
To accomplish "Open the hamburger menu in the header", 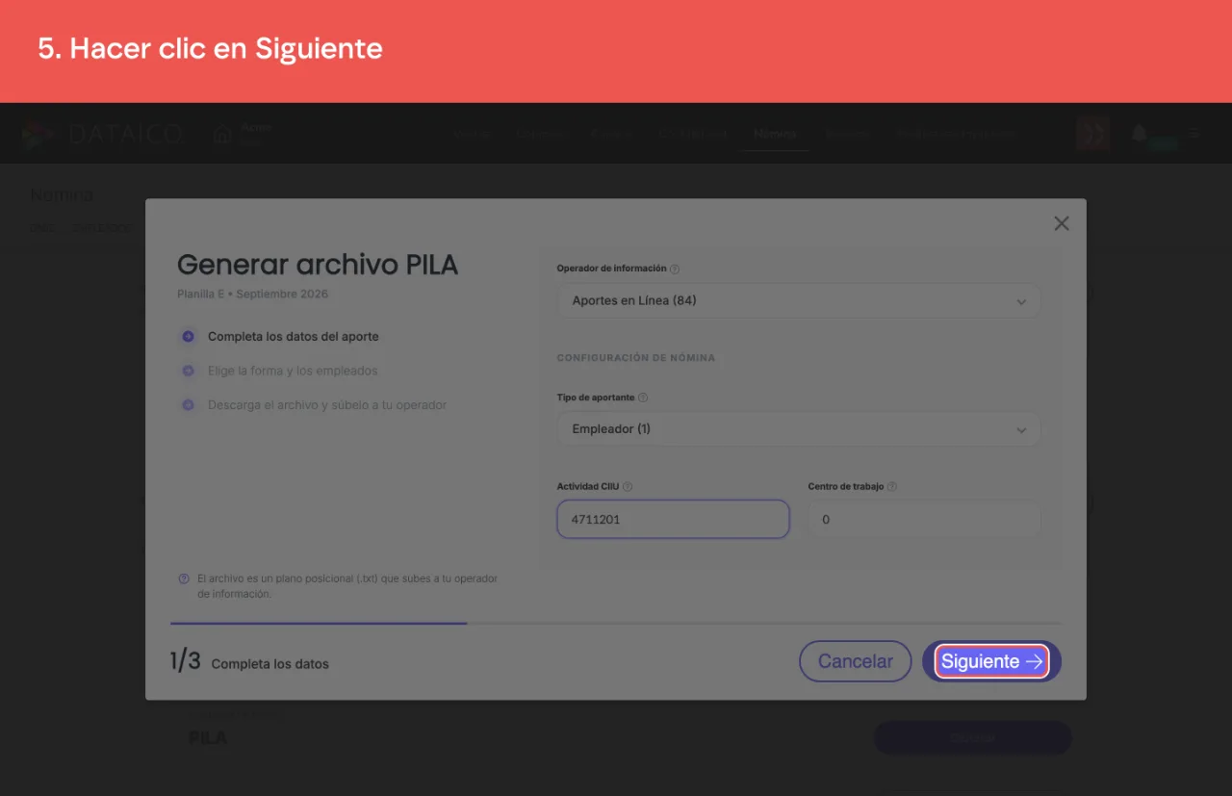I will [x=1194, y=134].
